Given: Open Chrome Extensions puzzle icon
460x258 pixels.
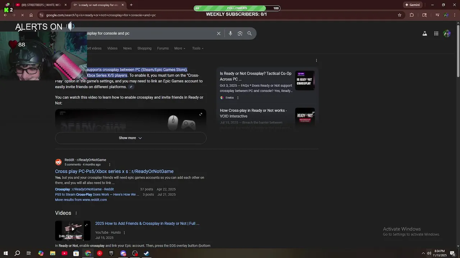Looking at the screenshot, I should pyautogui.click(x=412, y=15).
